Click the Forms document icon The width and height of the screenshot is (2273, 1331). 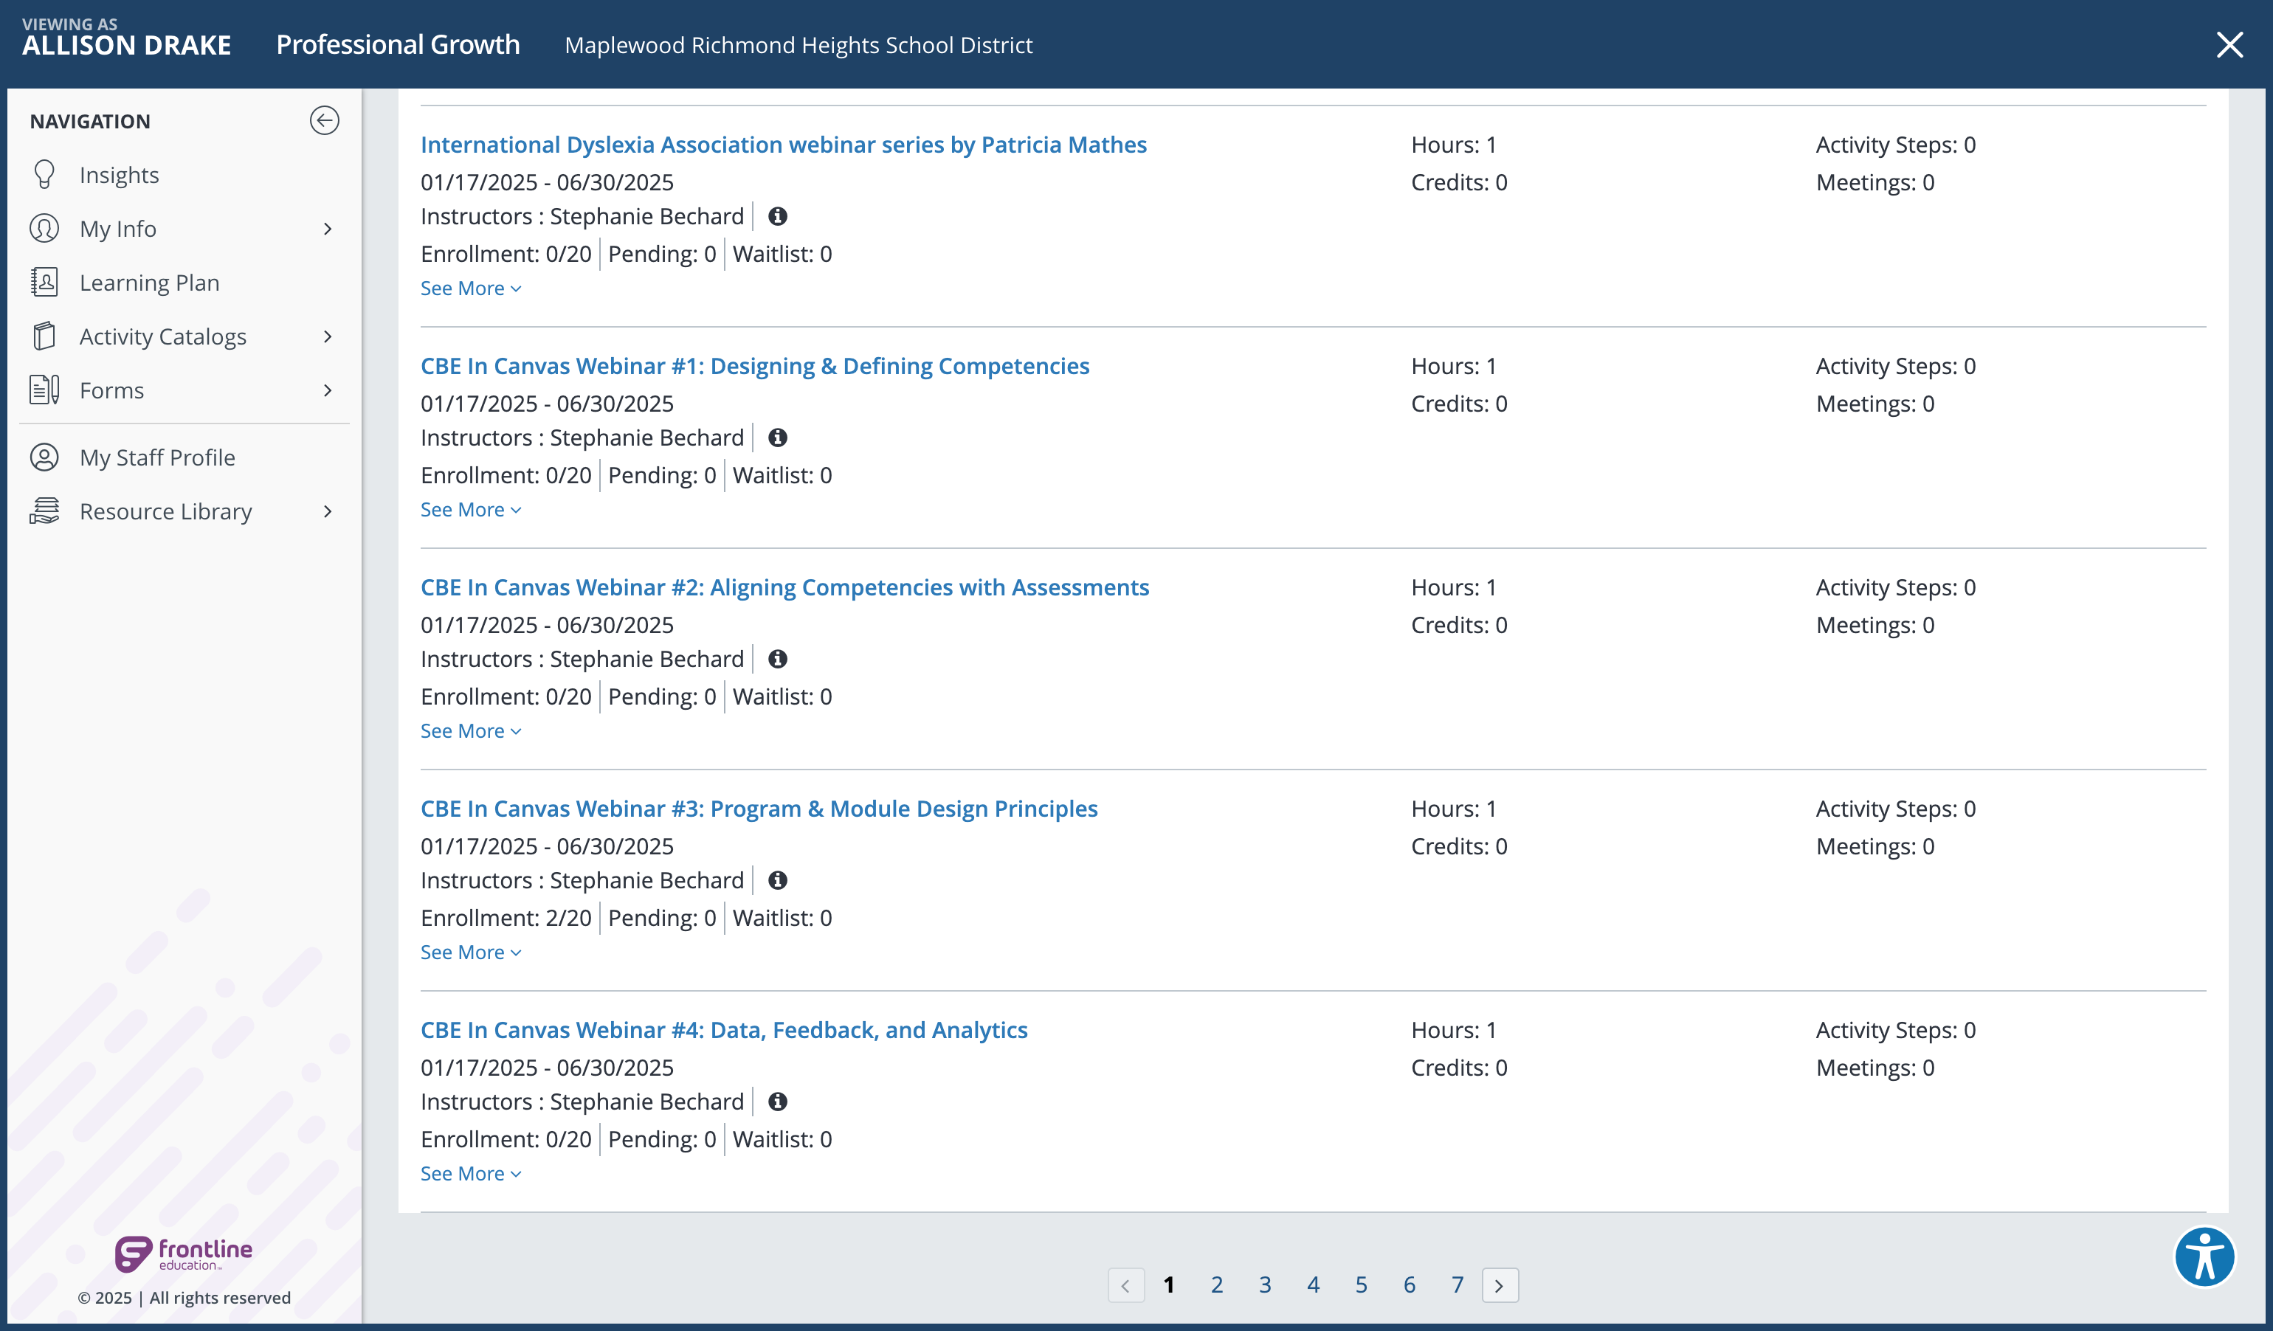pyautogui.click(x=44, y=390)
